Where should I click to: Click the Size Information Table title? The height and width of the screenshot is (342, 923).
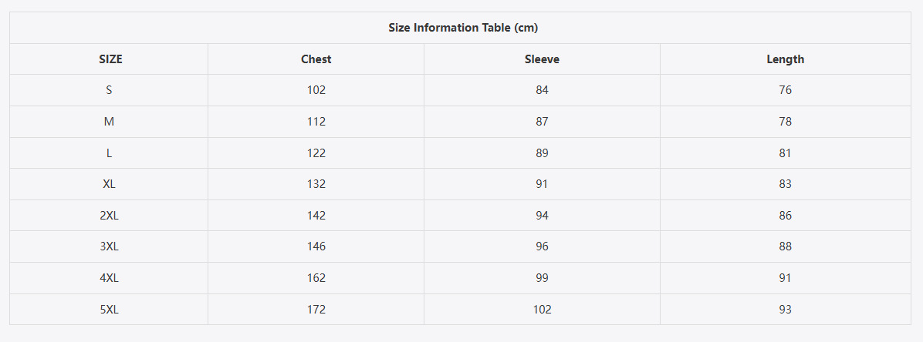point(462,28)
